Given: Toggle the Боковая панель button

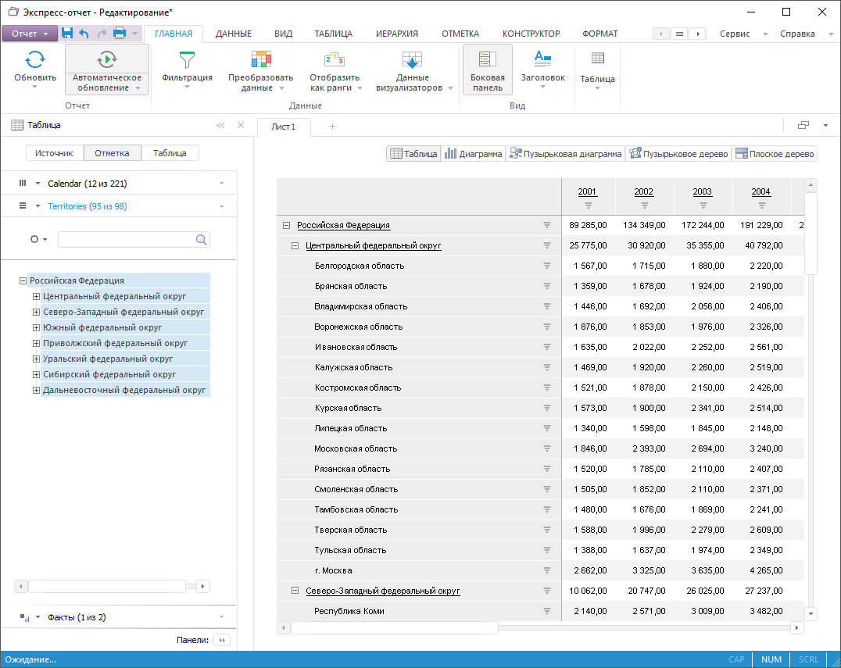Looking at the screenshot, I should tap(487, 69).
